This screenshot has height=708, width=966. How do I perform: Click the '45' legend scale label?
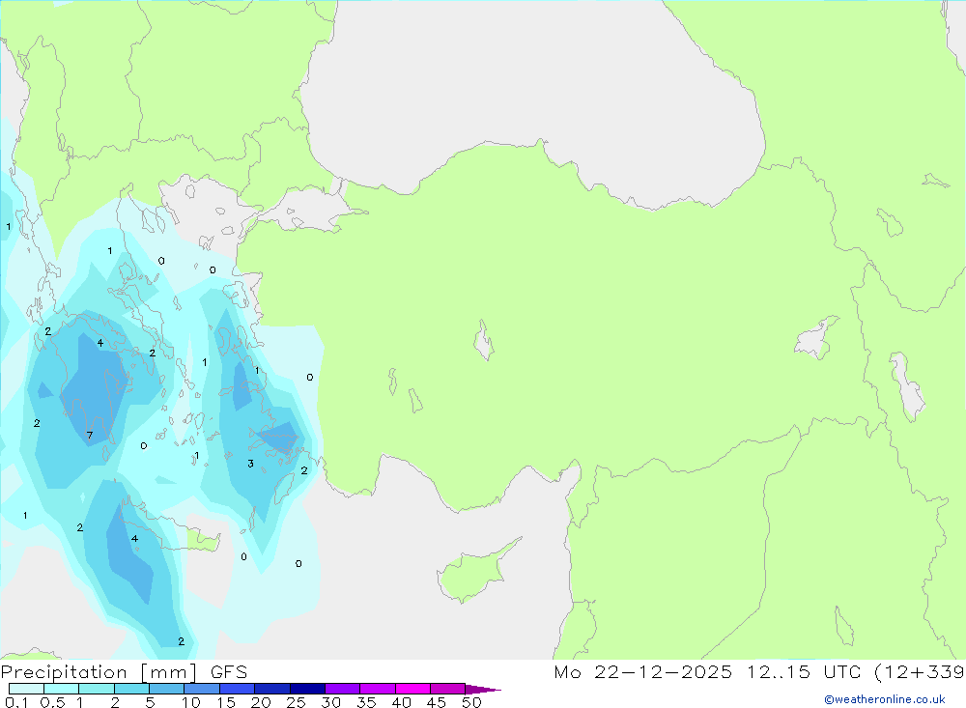point(437,702)
